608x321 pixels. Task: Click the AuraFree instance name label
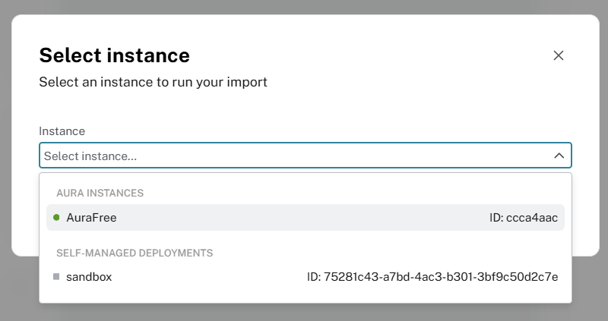(x=91, y=218)
